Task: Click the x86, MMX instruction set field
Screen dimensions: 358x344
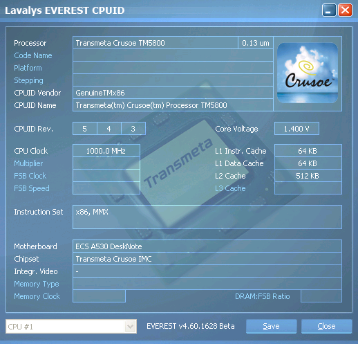Action: point(207,217)
